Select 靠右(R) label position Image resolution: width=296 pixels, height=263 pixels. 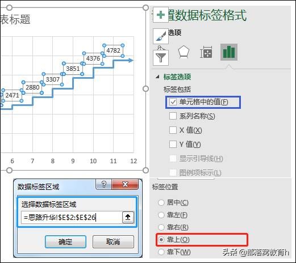pos(161,227)
